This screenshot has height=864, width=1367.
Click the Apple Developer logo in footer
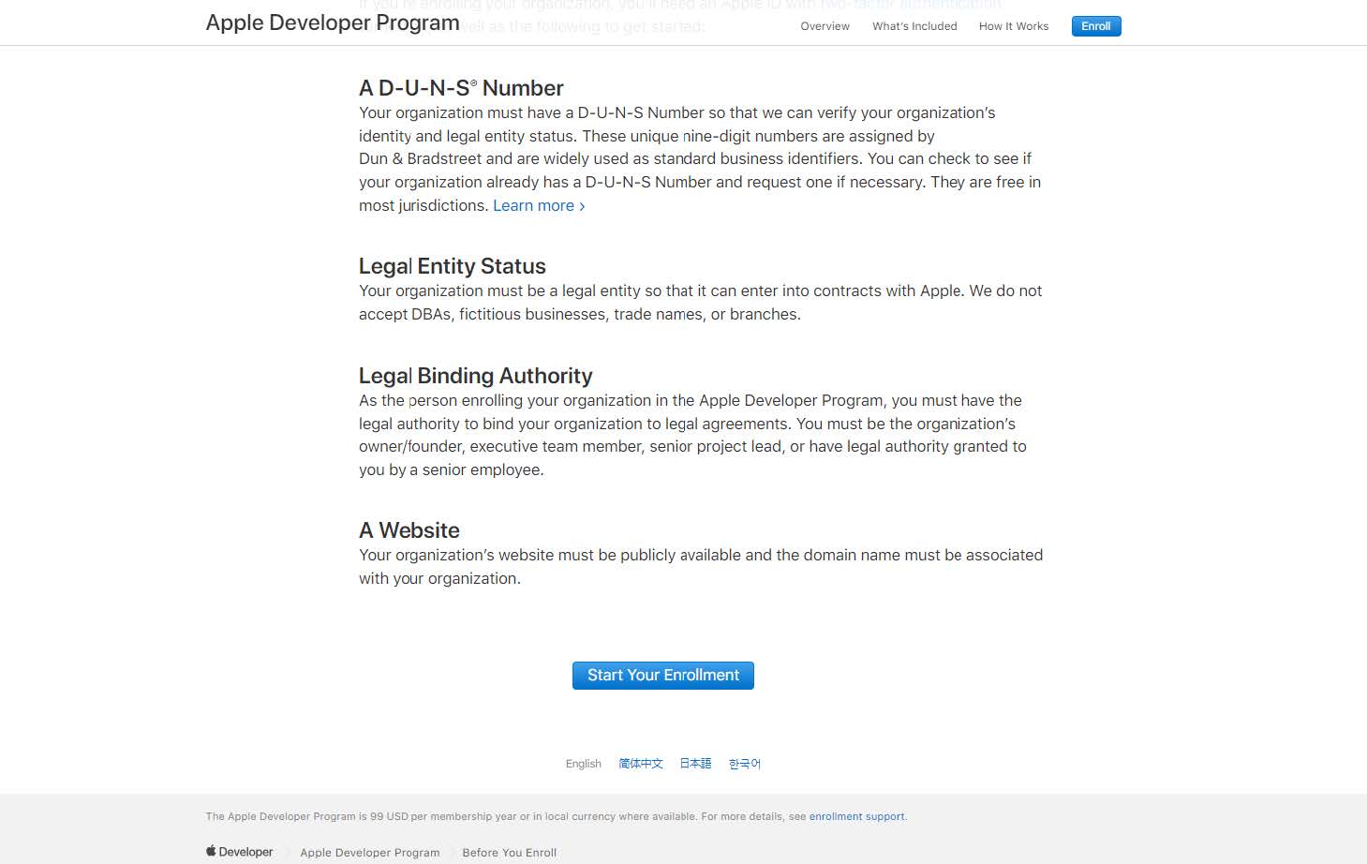(240, 852)
